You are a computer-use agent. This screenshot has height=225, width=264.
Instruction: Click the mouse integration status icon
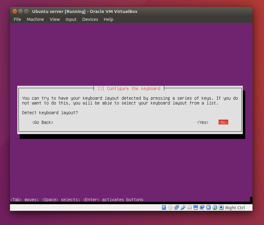coord(215,207)
